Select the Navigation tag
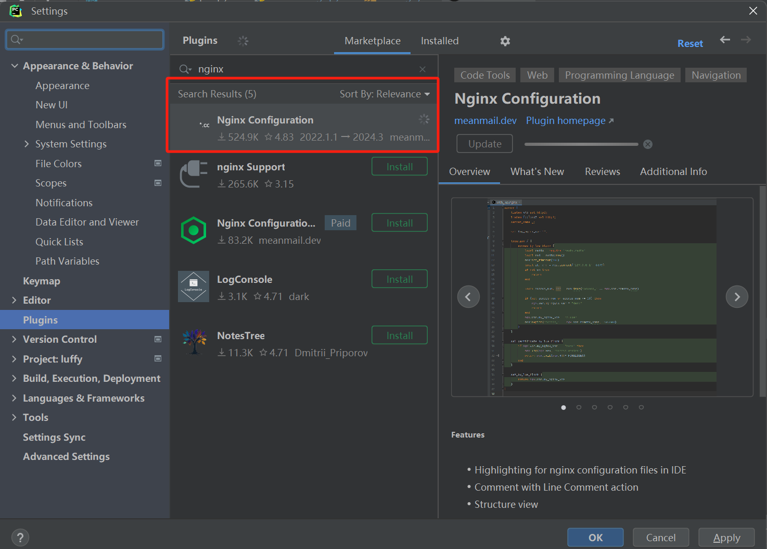This screenshot has width=767, height=549. pos(716,75)
